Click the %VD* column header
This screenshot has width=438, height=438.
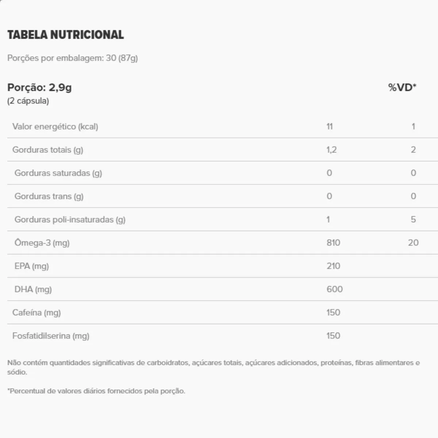pyautogui.click(x=402, y=88)
